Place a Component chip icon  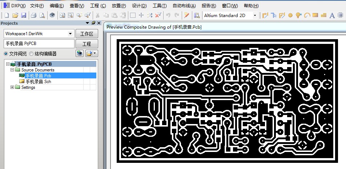340,15
